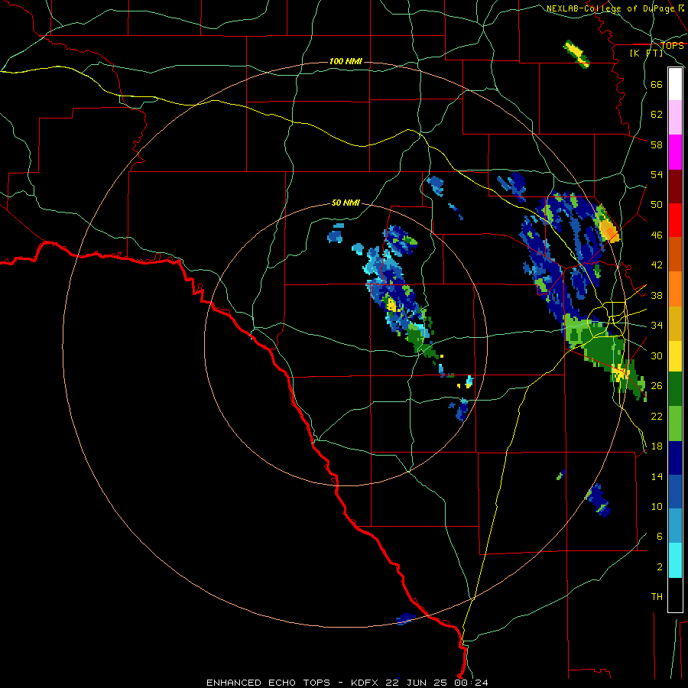Click legend value 22

point(657,416)
